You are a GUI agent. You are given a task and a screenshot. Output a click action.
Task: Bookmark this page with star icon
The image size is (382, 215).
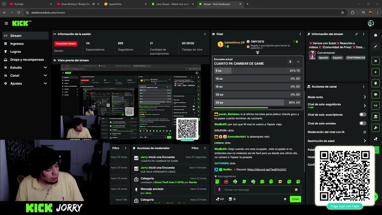(343, 13)
